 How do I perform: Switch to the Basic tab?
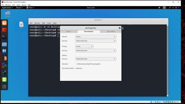[69, 31]
